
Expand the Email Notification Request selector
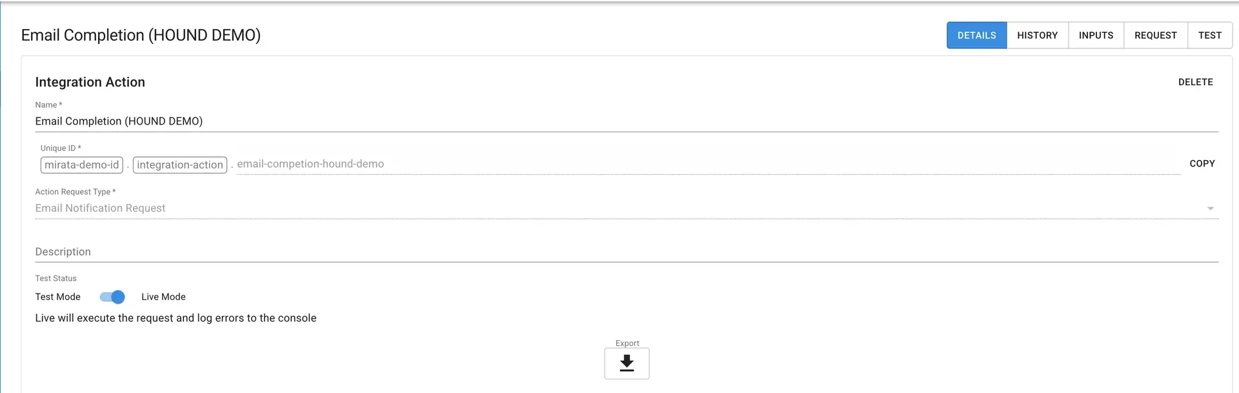coord(1210,208)
